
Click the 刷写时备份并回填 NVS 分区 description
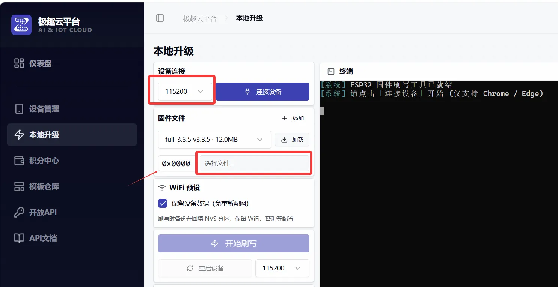226,218
